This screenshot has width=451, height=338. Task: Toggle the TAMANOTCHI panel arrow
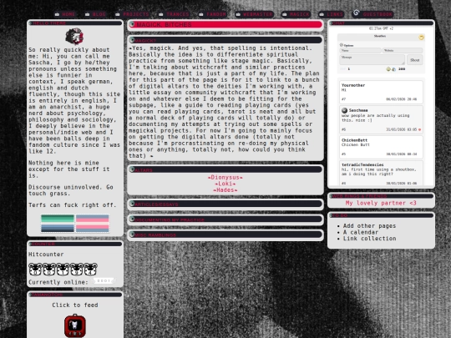pos(31,295)
